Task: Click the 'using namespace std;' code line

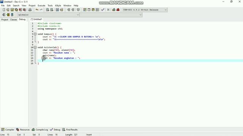Action: pos(50,29)
